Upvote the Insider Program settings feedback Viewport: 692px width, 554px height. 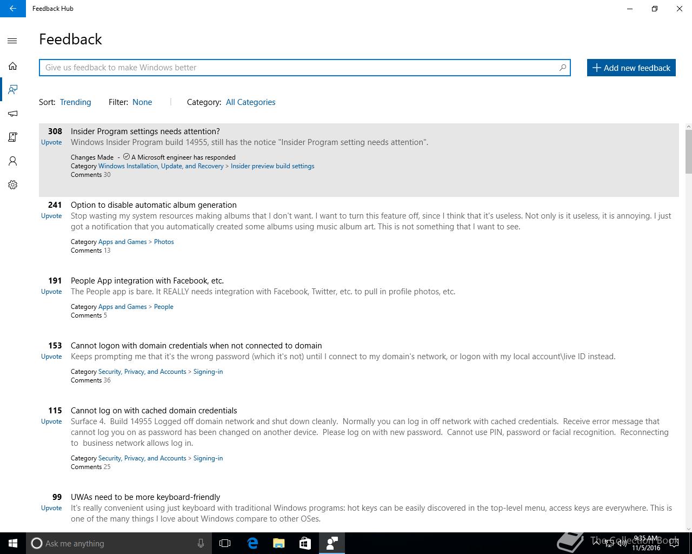pos(51,142)
